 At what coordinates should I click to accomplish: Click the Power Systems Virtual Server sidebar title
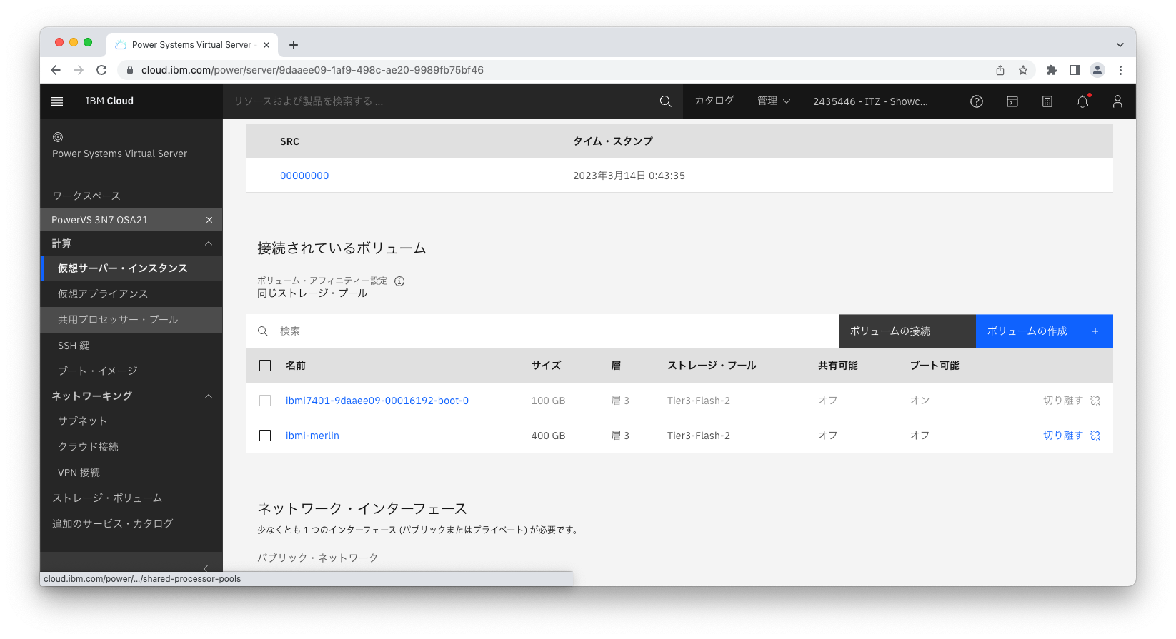tap(119, 154)
